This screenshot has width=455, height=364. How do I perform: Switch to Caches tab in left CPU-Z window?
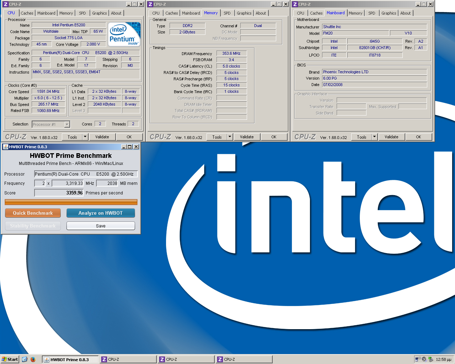tap(27, 13)
